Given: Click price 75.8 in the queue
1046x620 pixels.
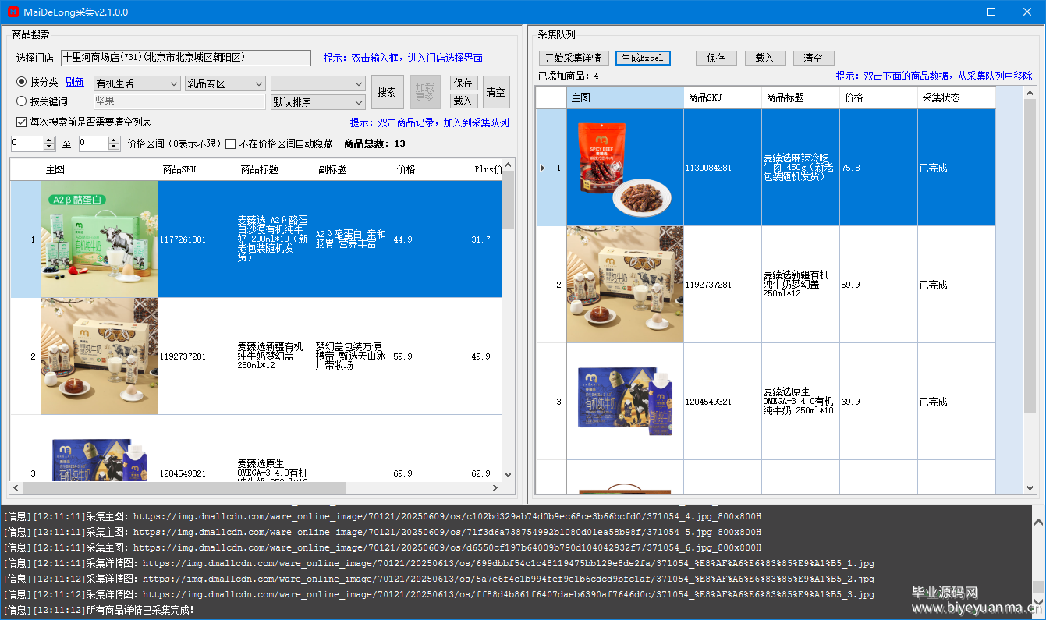Looking at the screenshot, I should point(878,168).
